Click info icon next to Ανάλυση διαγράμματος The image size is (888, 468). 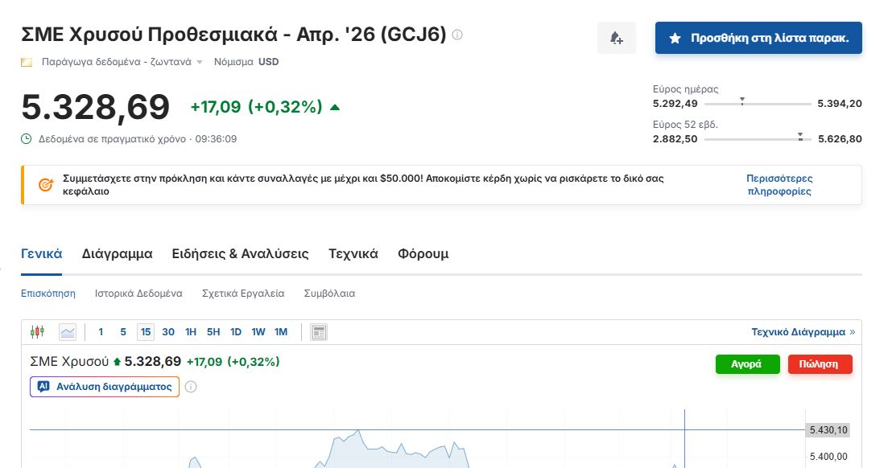point(191,387)
